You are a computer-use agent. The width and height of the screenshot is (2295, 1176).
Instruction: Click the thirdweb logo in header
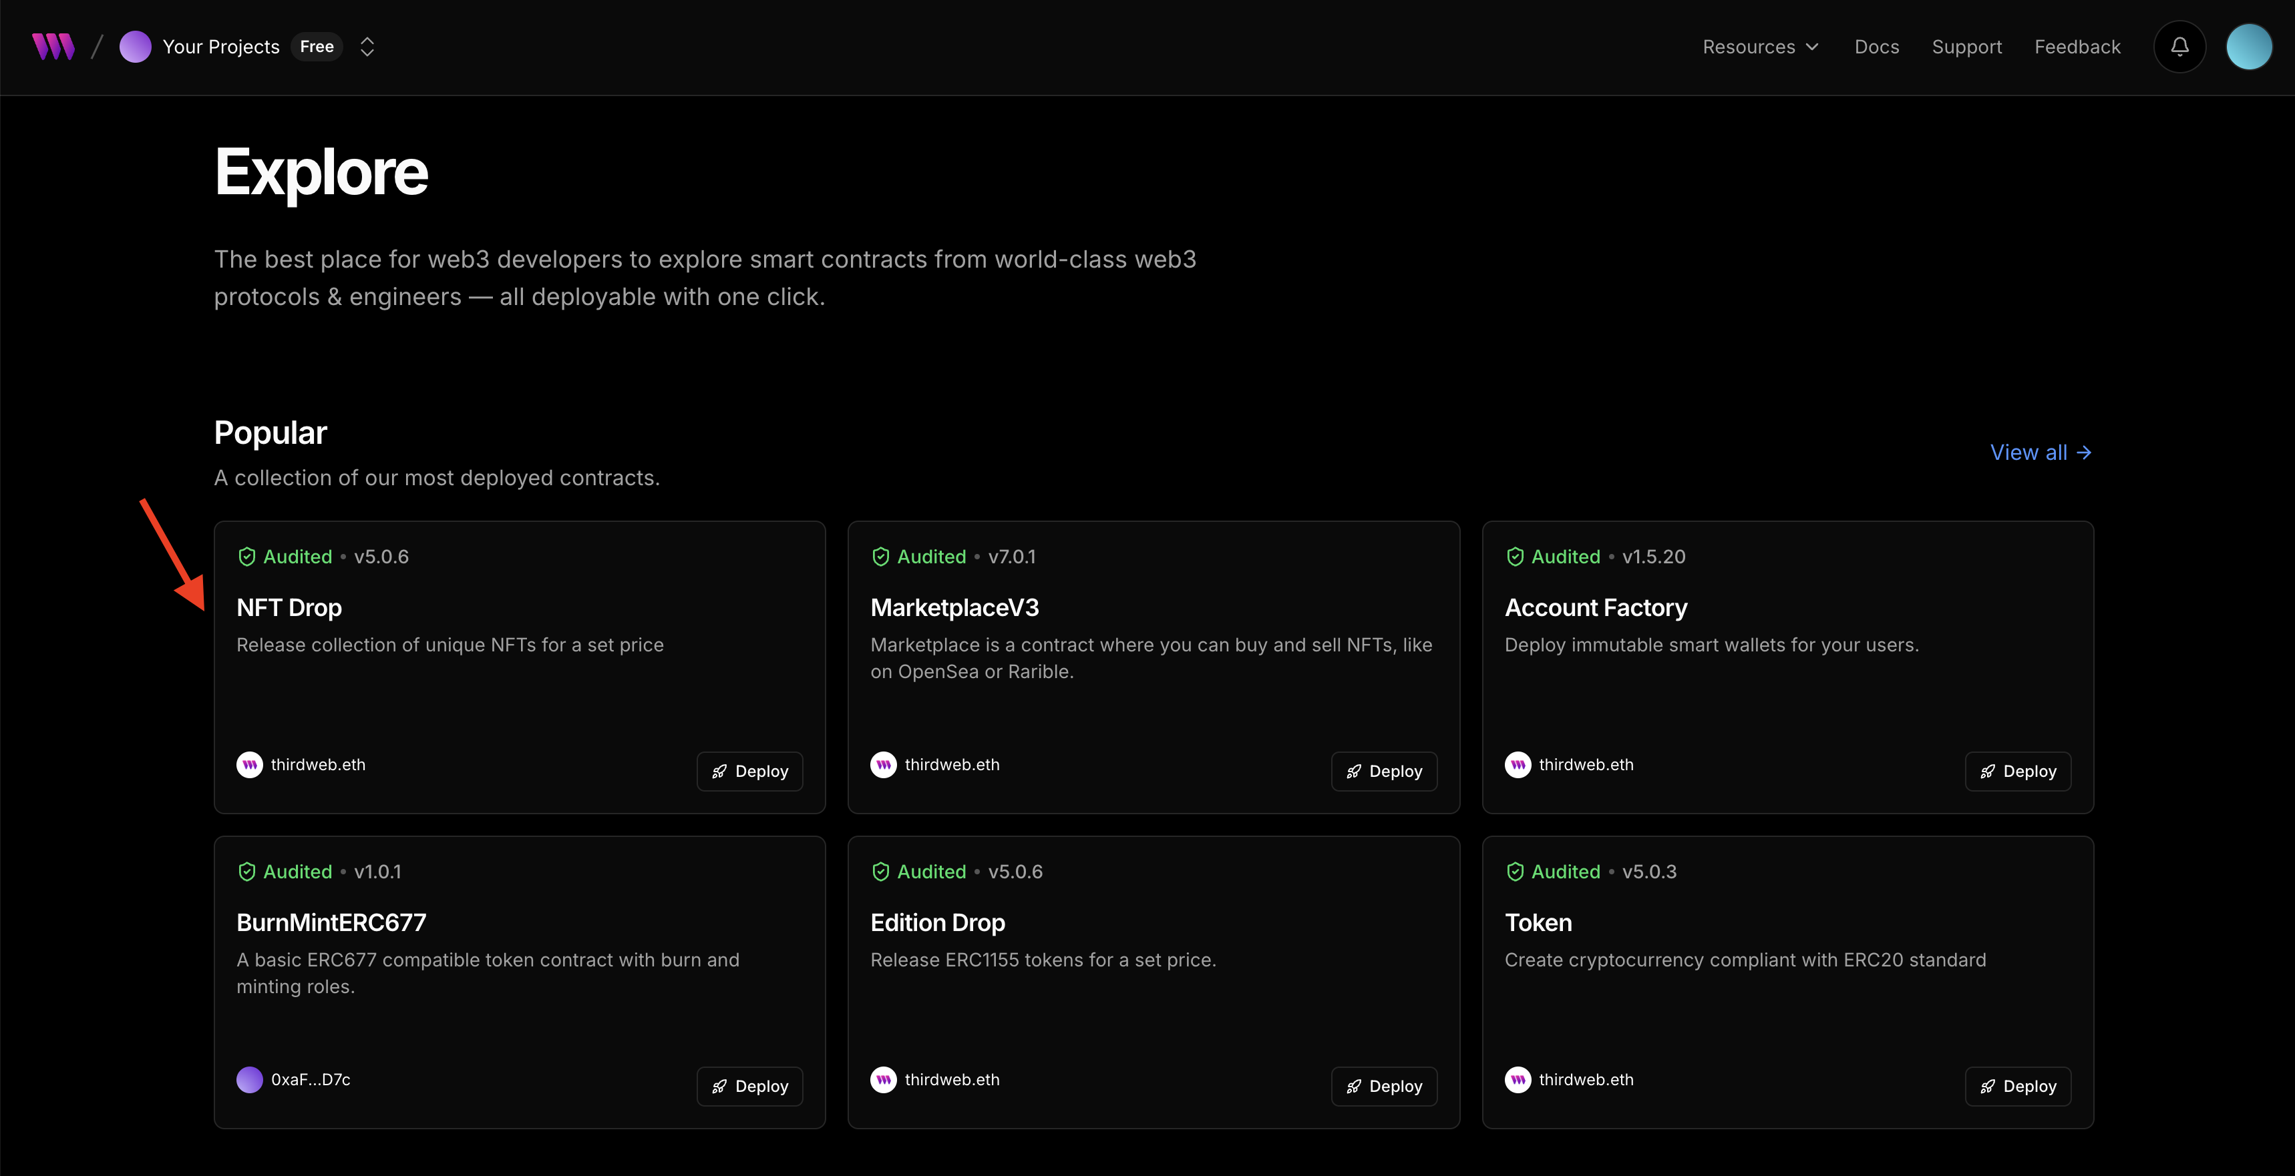click(53, 46)
